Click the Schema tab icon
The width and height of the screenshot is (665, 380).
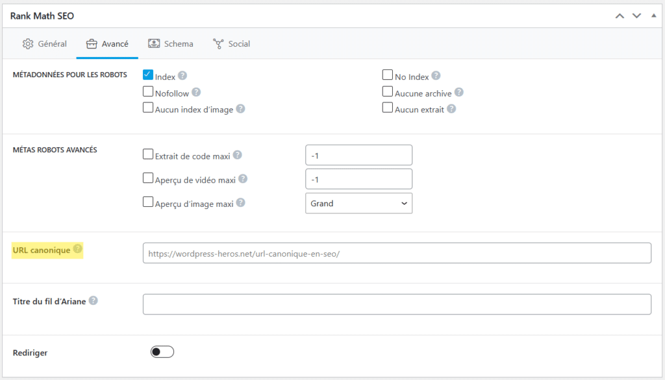coord(154,43)
